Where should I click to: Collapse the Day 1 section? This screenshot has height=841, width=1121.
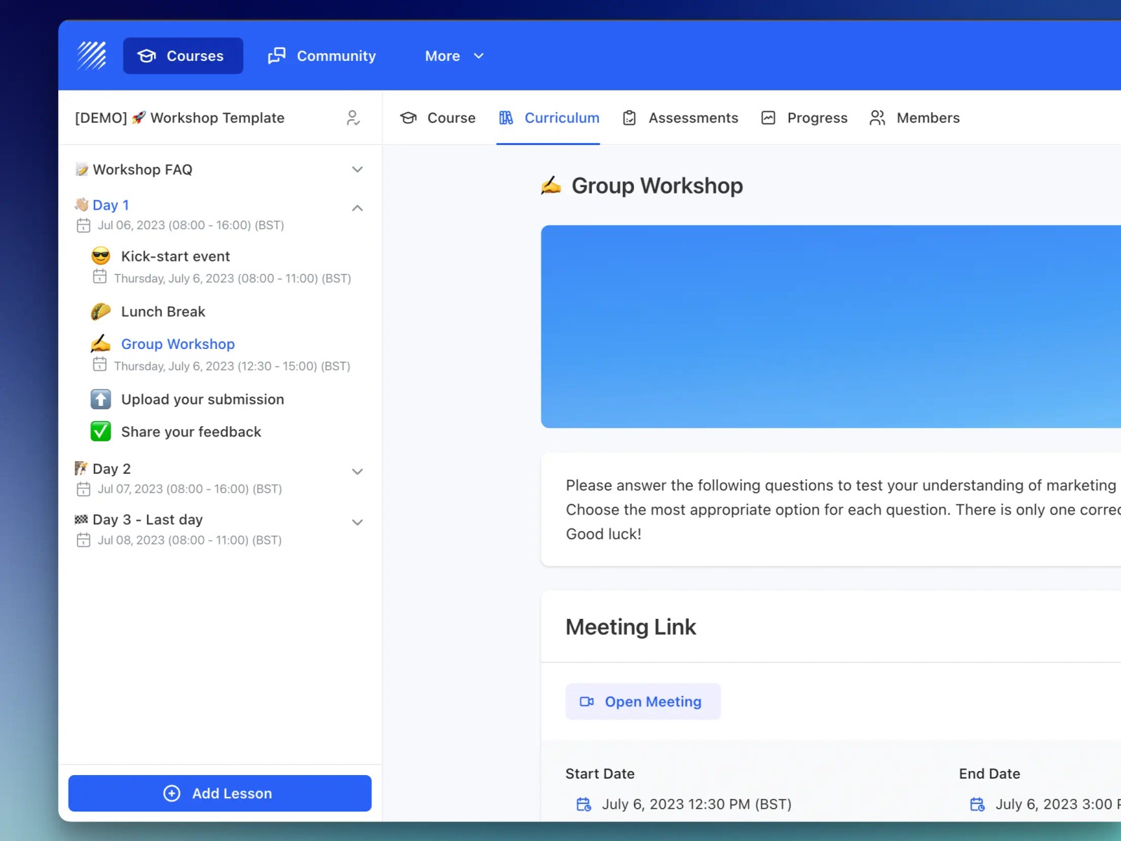(357, 208)
